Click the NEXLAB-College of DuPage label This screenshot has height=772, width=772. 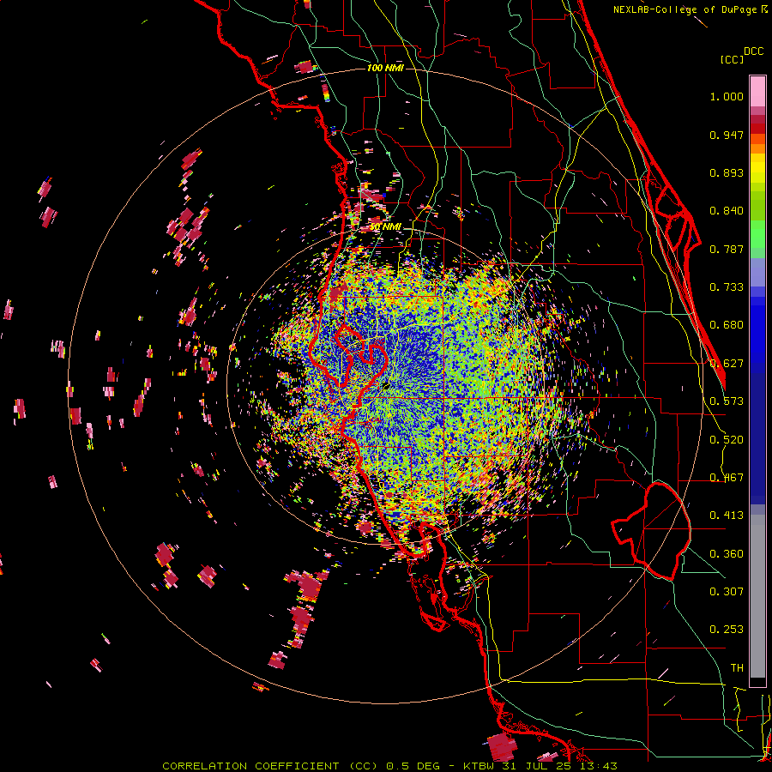coord(685,9)
